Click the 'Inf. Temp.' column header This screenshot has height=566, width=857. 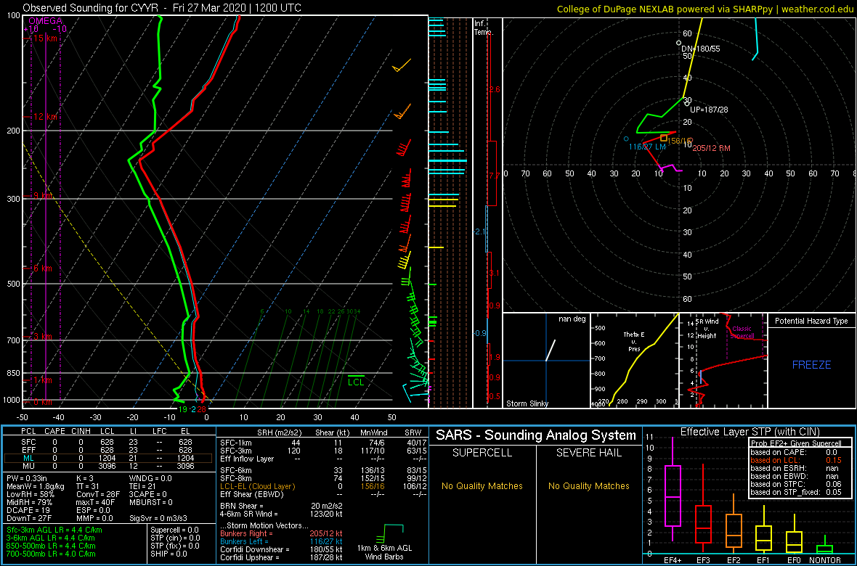(x=484, y=28)
